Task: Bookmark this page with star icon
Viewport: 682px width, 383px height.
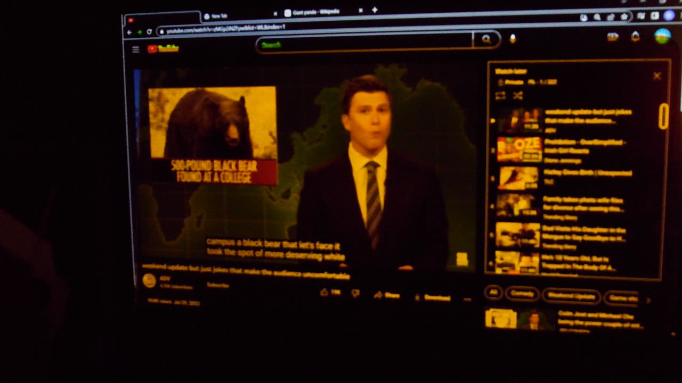Action: 624,17
